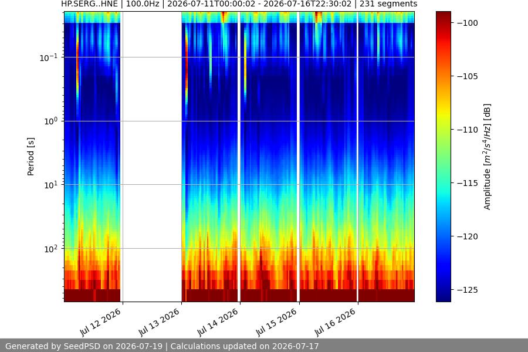Click the colorbar −120 tick label
This screenshot has height=352, width=528.
pyautogui.click(x=467, y=237)
